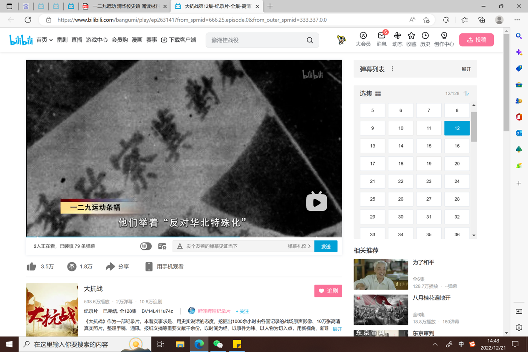Screen dimensions: 528x352
Task: Reverse episode sort order
Action: [466, 93]
